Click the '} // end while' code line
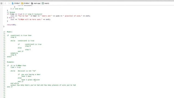 tap(17, 9)
